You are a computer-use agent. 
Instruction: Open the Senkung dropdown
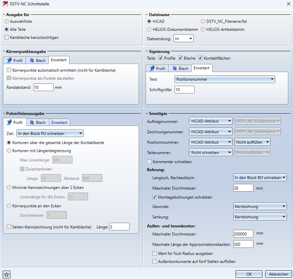coord(260,217)
